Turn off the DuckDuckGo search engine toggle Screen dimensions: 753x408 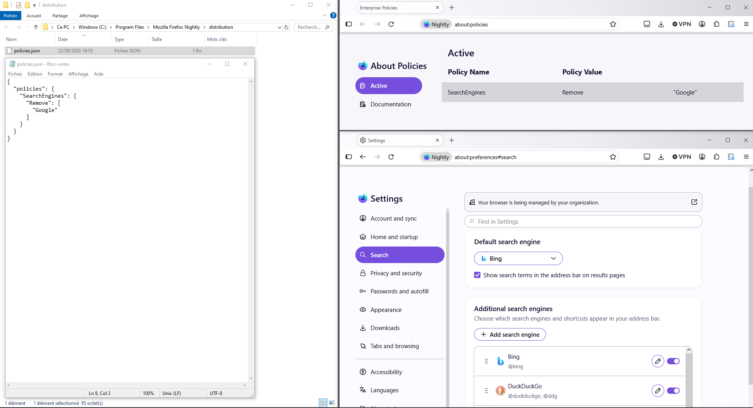coord(673,391)
